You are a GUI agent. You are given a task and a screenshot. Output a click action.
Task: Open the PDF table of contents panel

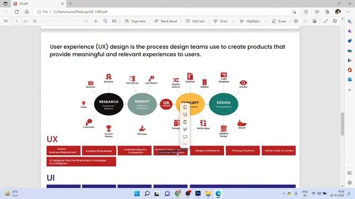pos(6,21)
